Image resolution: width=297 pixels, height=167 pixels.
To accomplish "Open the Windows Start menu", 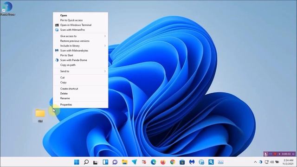I will 77,162.
